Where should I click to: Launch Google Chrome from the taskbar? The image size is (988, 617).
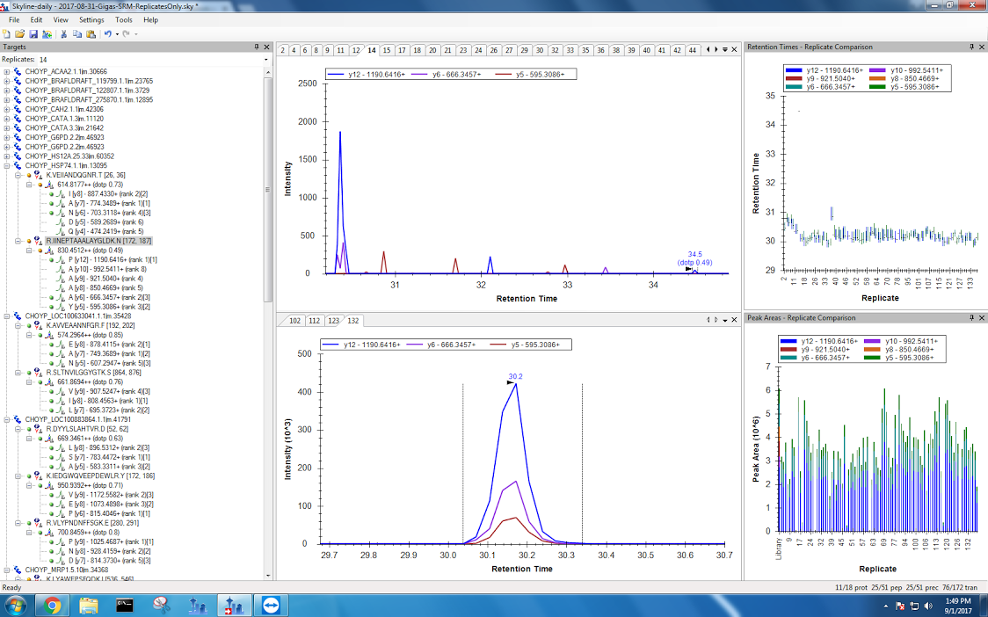click(x=52, y=605)
